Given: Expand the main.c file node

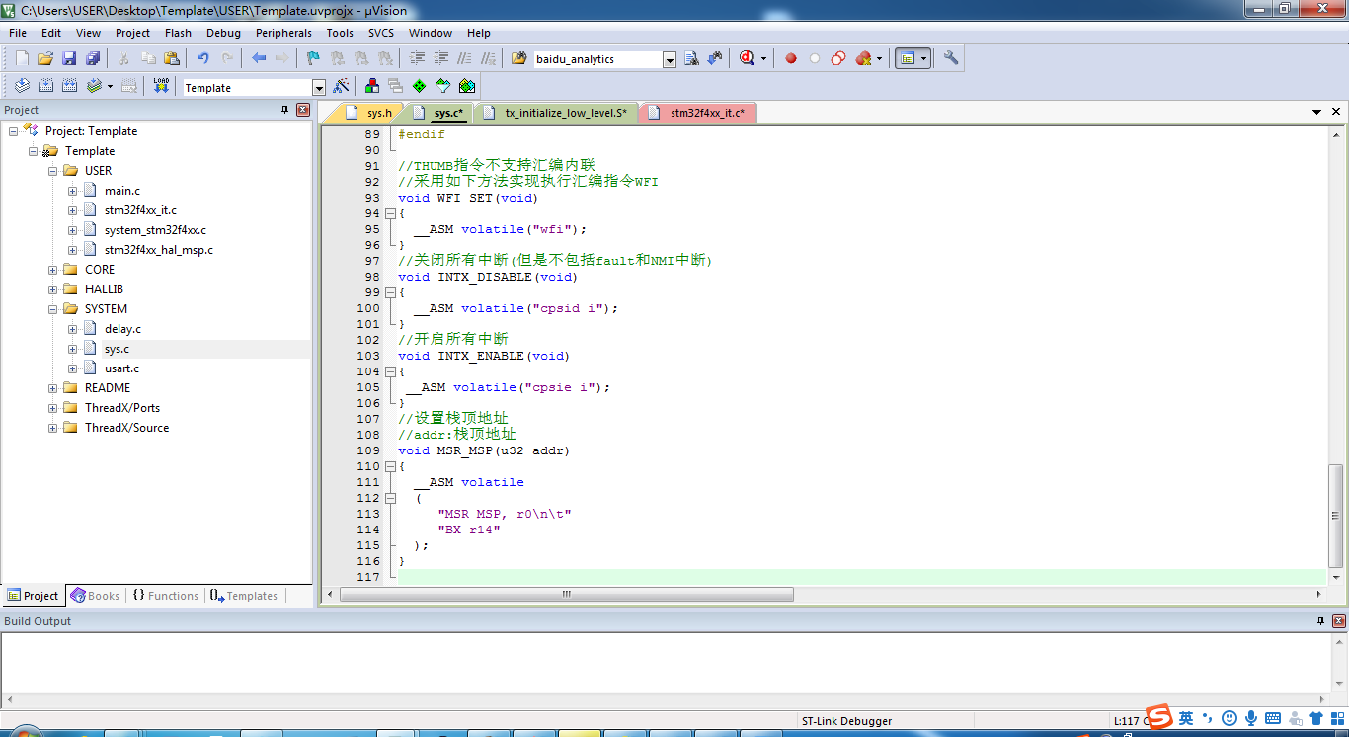Looking at the screenshot, I should (73, 191).
